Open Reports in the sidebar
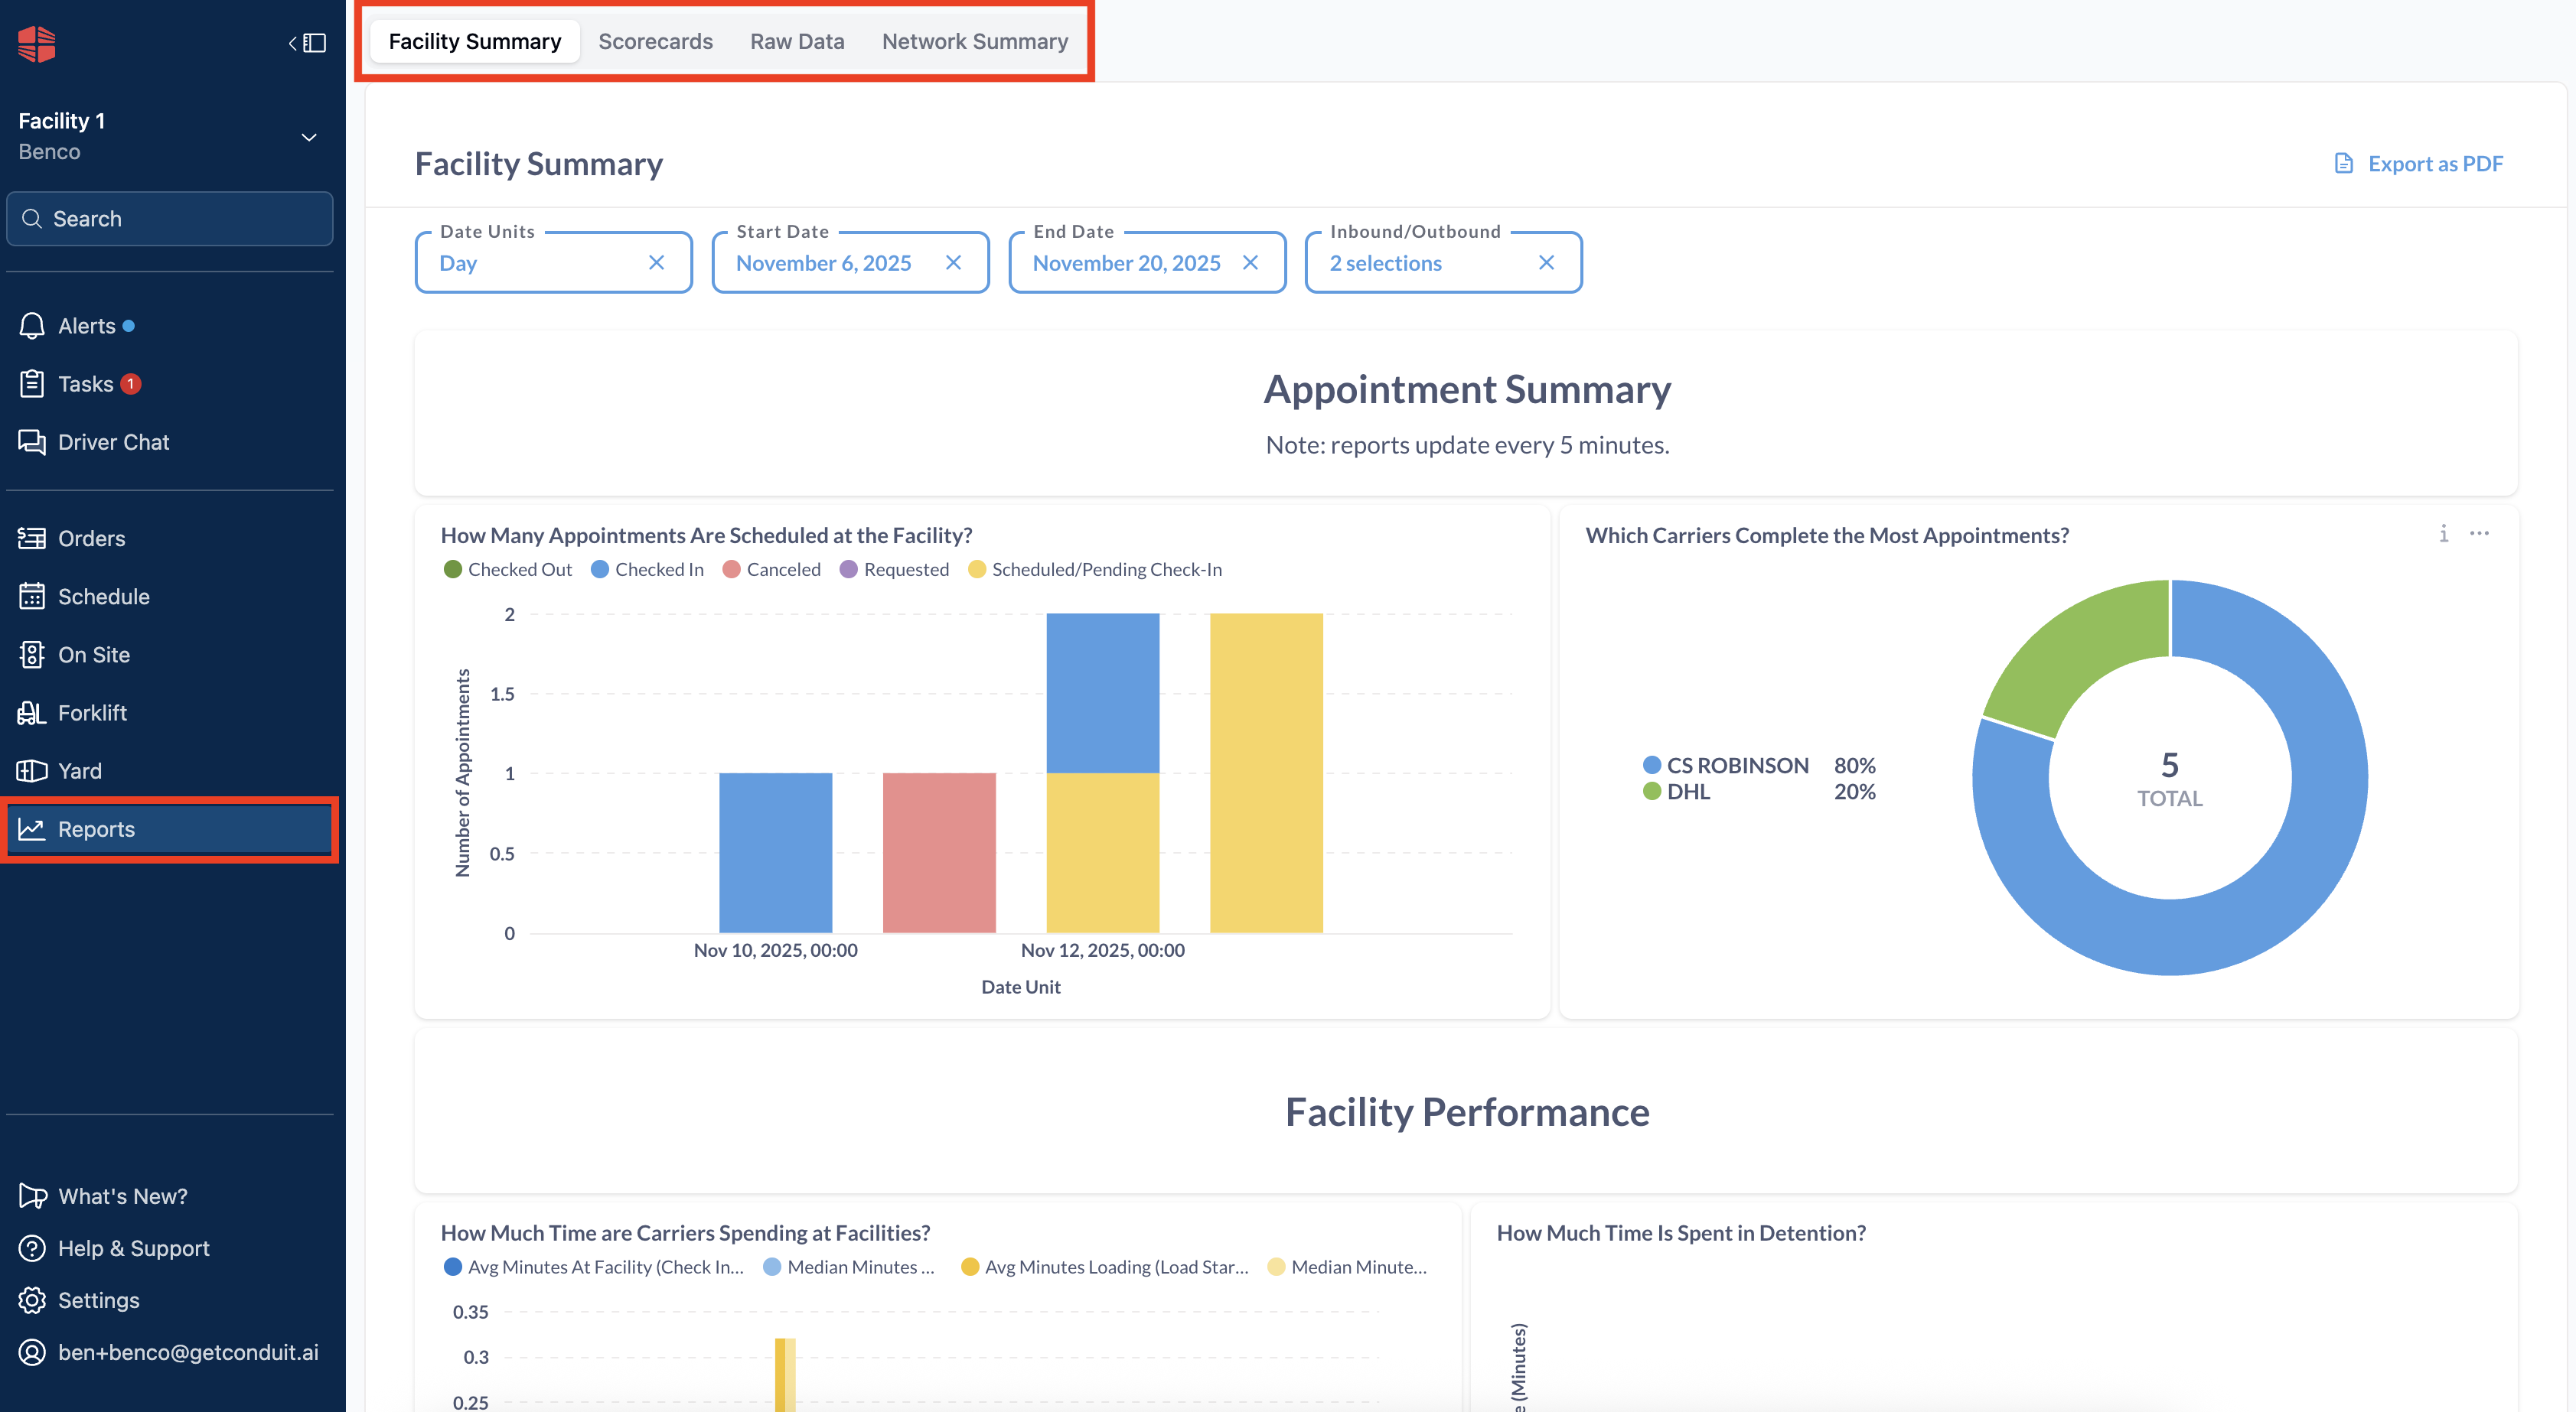 point(170,829)
